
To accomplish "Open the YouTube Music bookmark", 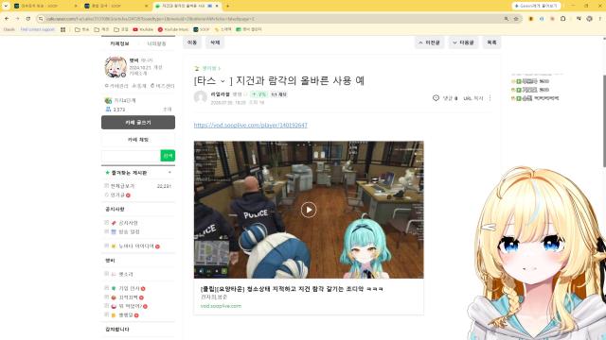I will (172, 29).
